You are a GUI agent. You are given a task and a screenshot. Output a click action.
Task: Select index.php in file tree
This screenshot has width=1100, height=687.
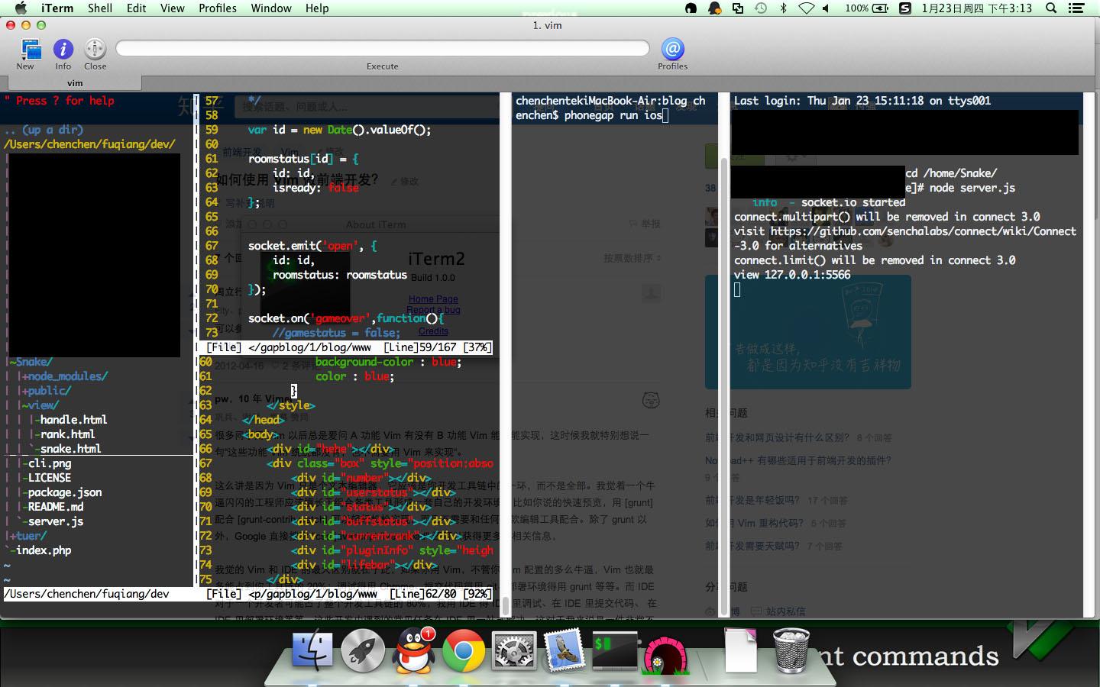click(x=44, y=550)
